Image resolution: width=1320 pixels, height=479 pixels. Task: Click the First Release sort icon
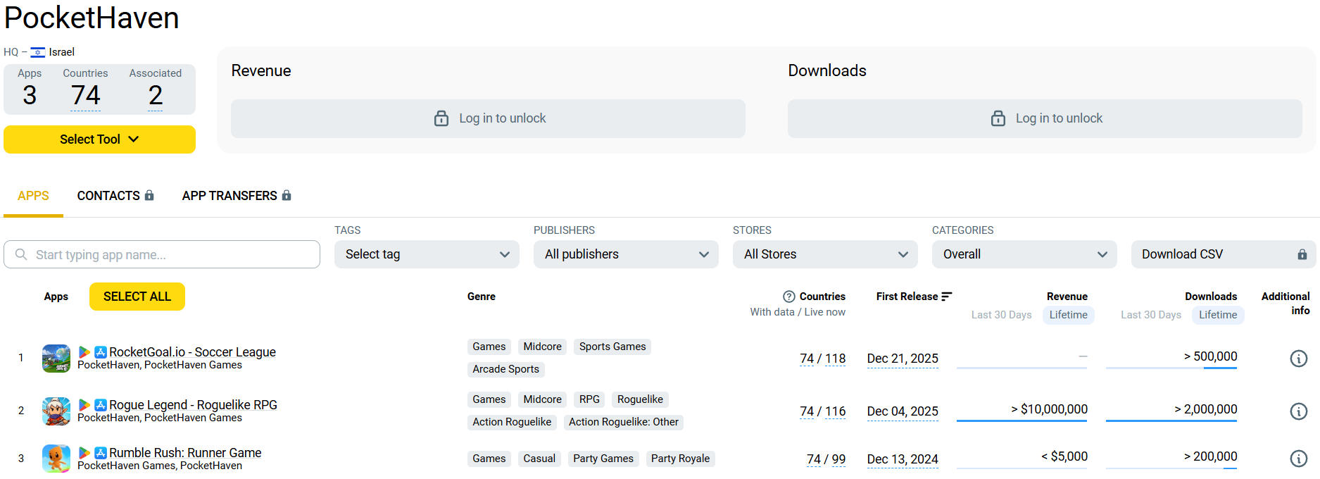click(947, 297)
